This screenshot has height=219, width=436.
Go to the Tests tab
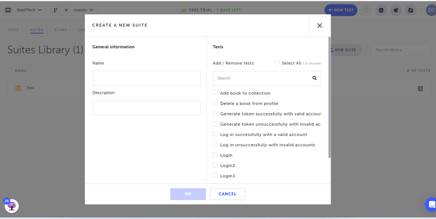pos(13,30)
